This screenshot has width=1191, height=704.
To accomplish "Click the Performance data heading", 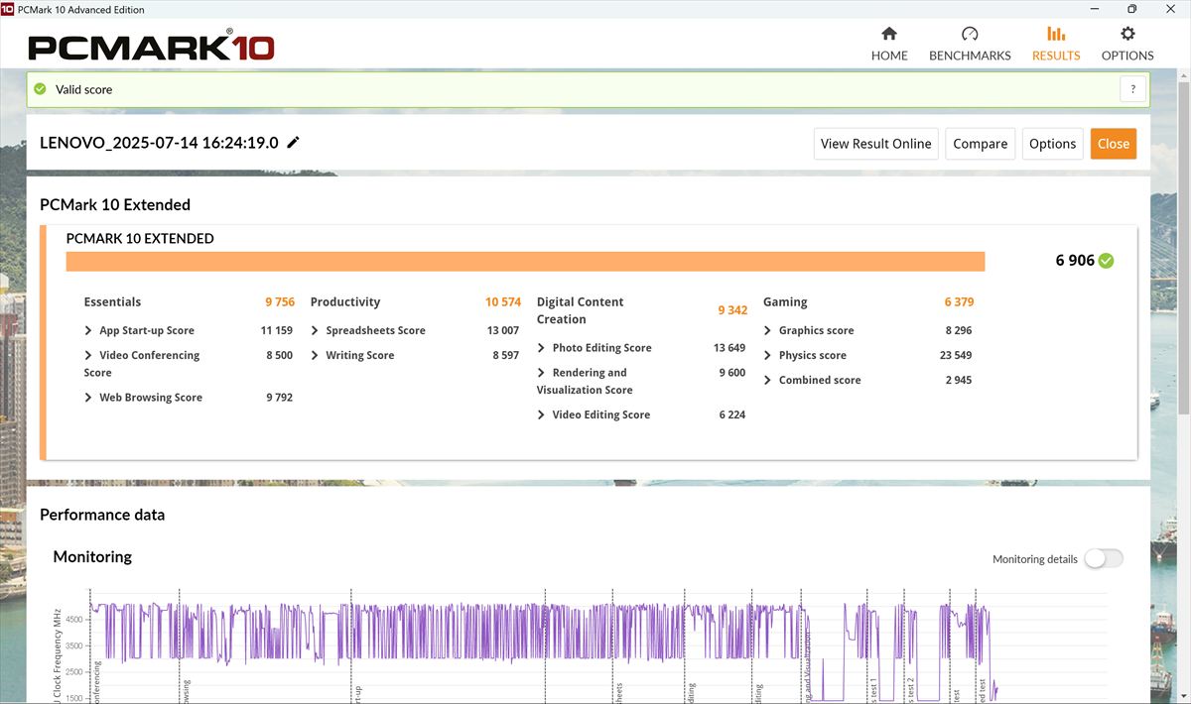I will 102,515.
